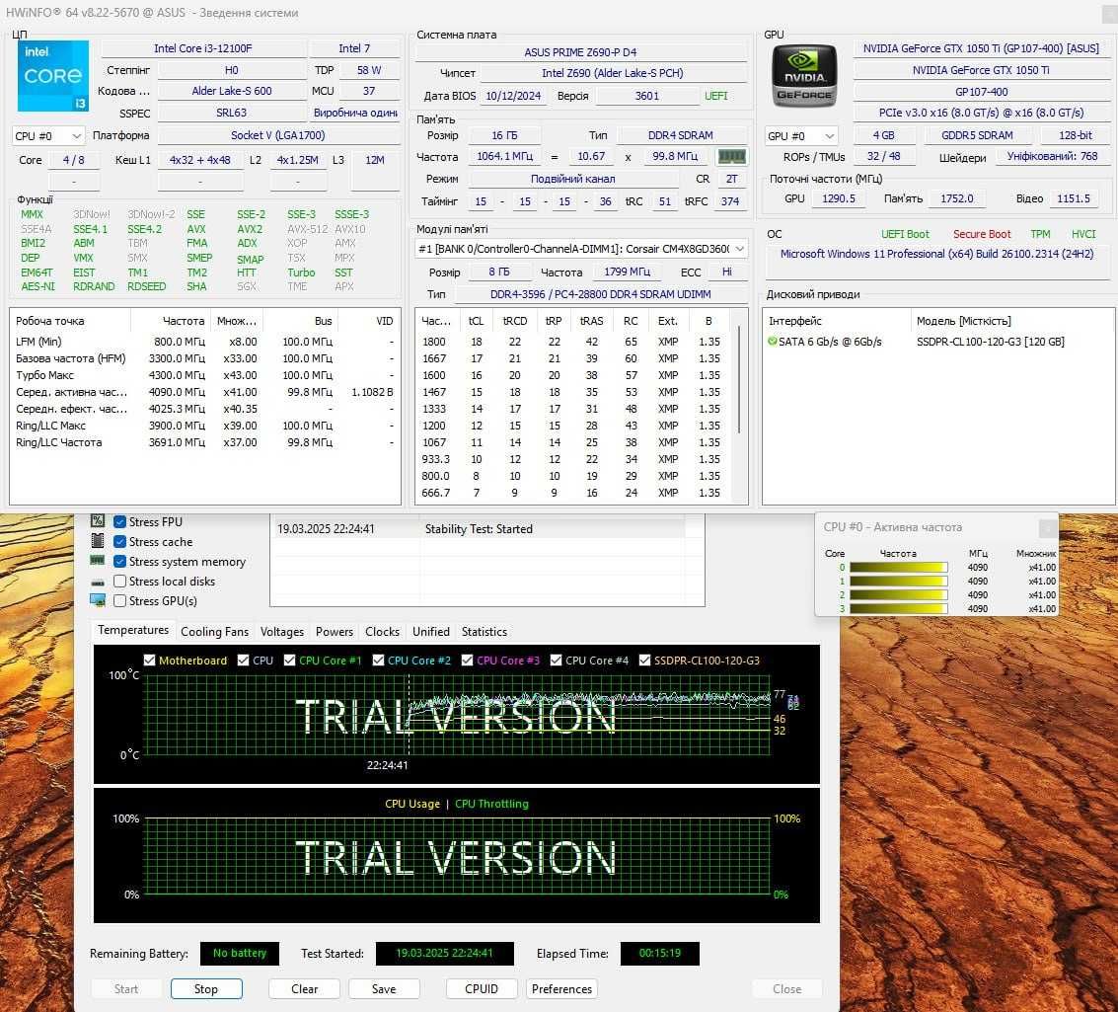Uncheck Stress system memory
Viewport: 1118px width, 1012px height.
[119, 562]
